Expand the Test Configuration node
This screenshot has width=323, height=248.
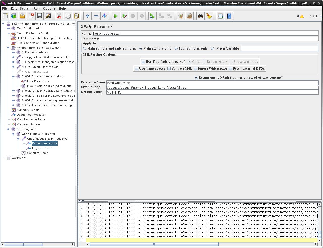click(x=8, y=28)
